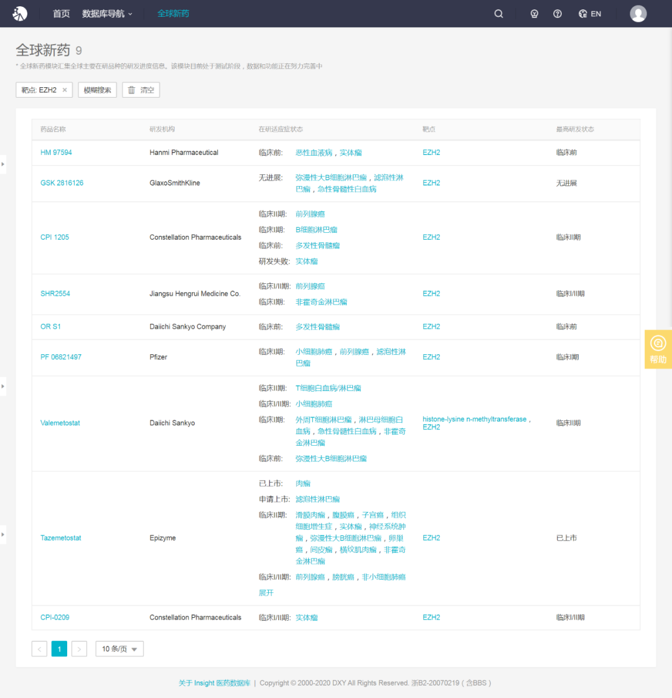This screenshot has width=672, height=698.
Task: Click the Epizyme organization cell
Action: pyautogui.click(x=162, y=538)
